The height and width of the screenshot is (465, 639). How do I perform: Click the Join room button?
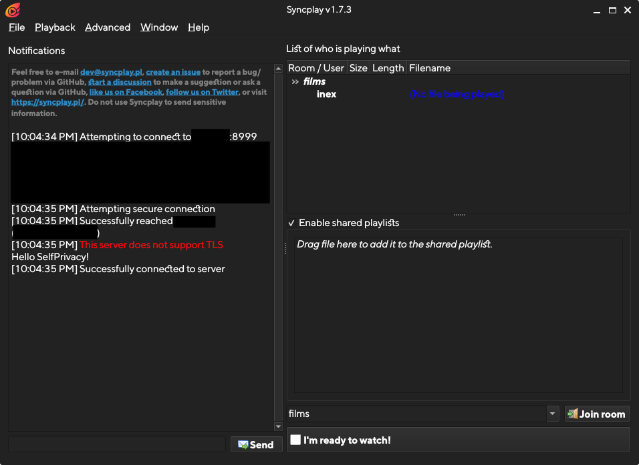click(597, 414)
